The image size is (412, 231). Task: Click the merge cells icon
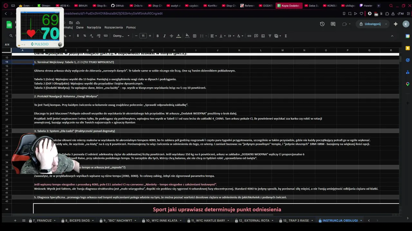(x=202, y=36)
